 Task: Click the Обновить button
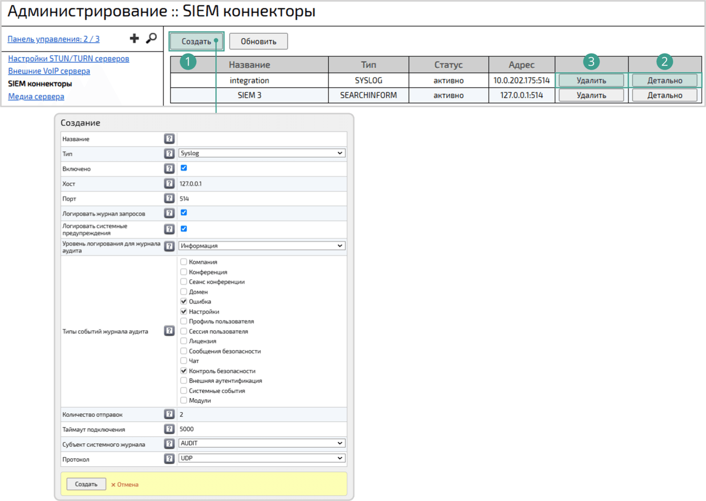click(x=258, y=41)
